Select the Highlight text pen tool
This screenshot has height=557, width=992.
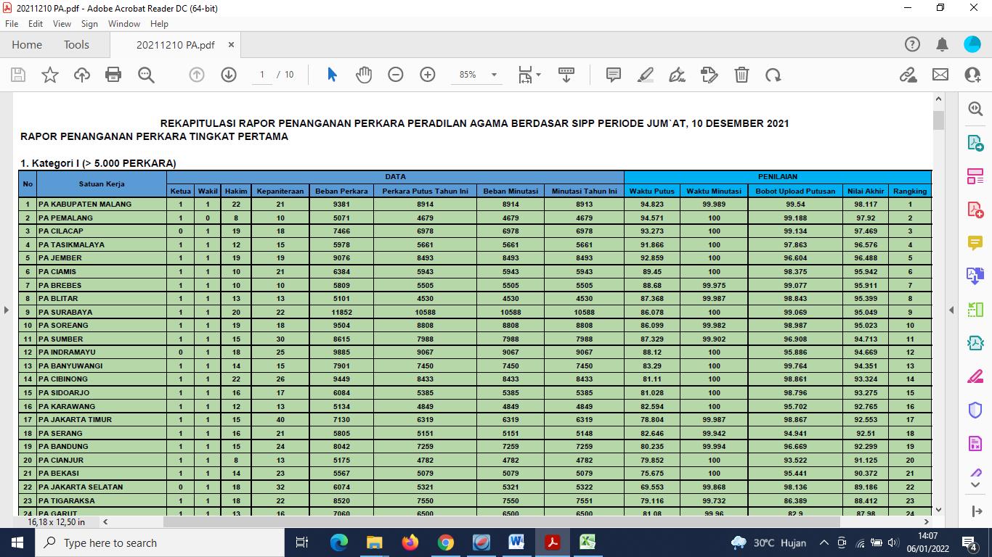(645, 75)
